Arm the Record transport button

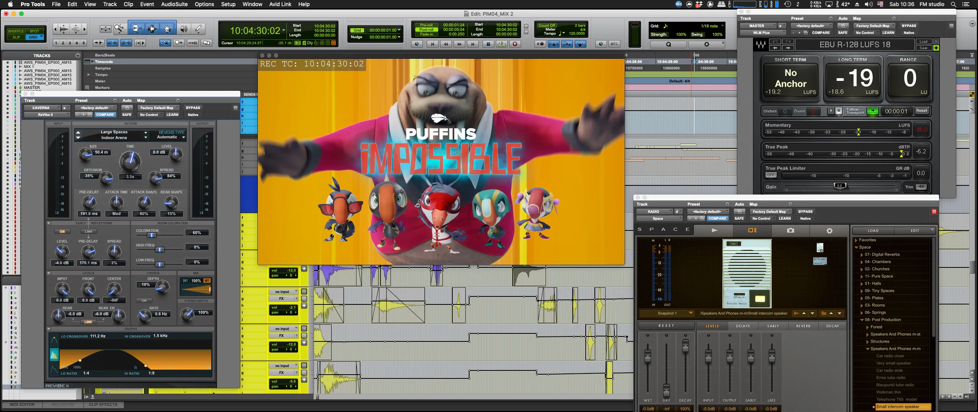515,44
